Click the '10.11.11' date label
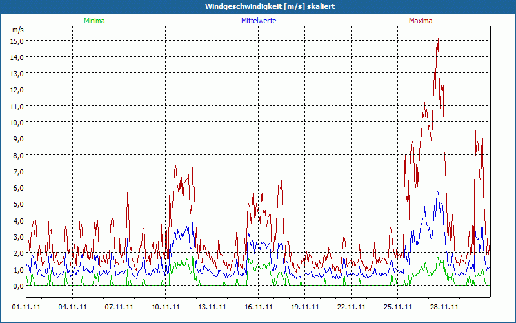Image resolution: width=516 pixels, height=323 pixels. coord(166,307)
